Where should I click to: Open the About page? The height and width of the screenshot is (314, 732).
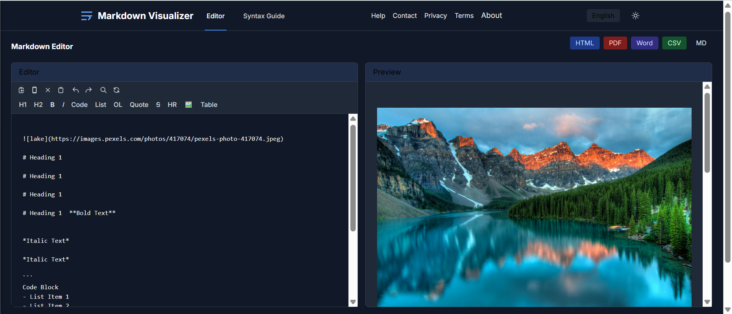(x=491, y=16)
